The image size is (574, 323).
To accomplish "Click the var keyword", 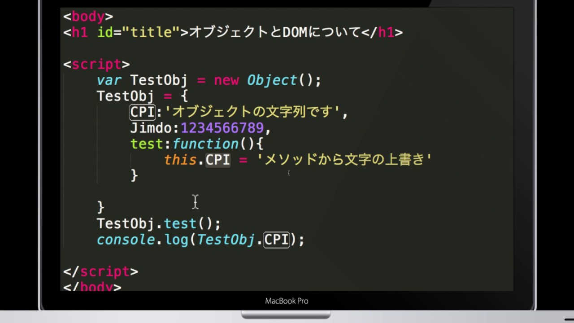I will point(109,81).
